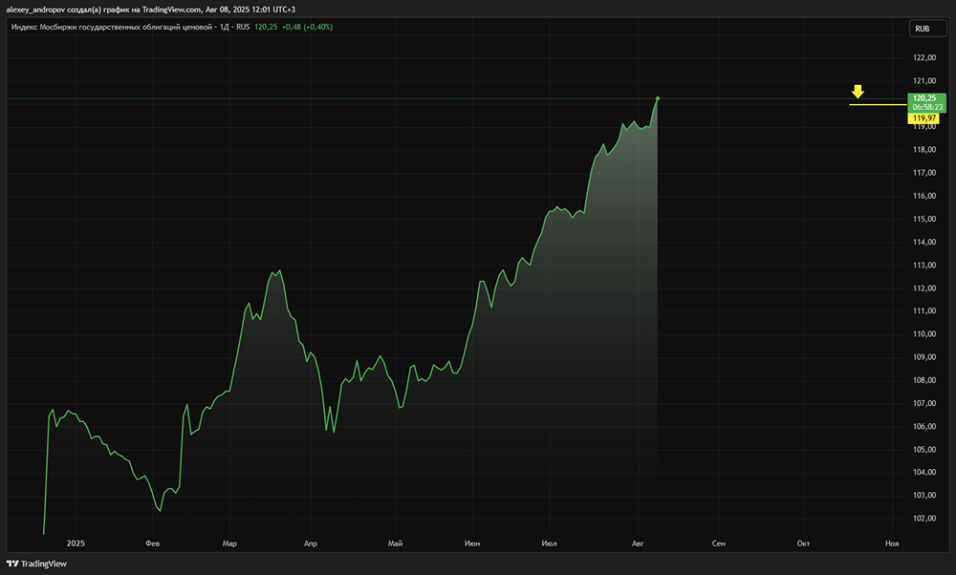Click the Июл month label

pyautogui.click(x=550, y=543)
